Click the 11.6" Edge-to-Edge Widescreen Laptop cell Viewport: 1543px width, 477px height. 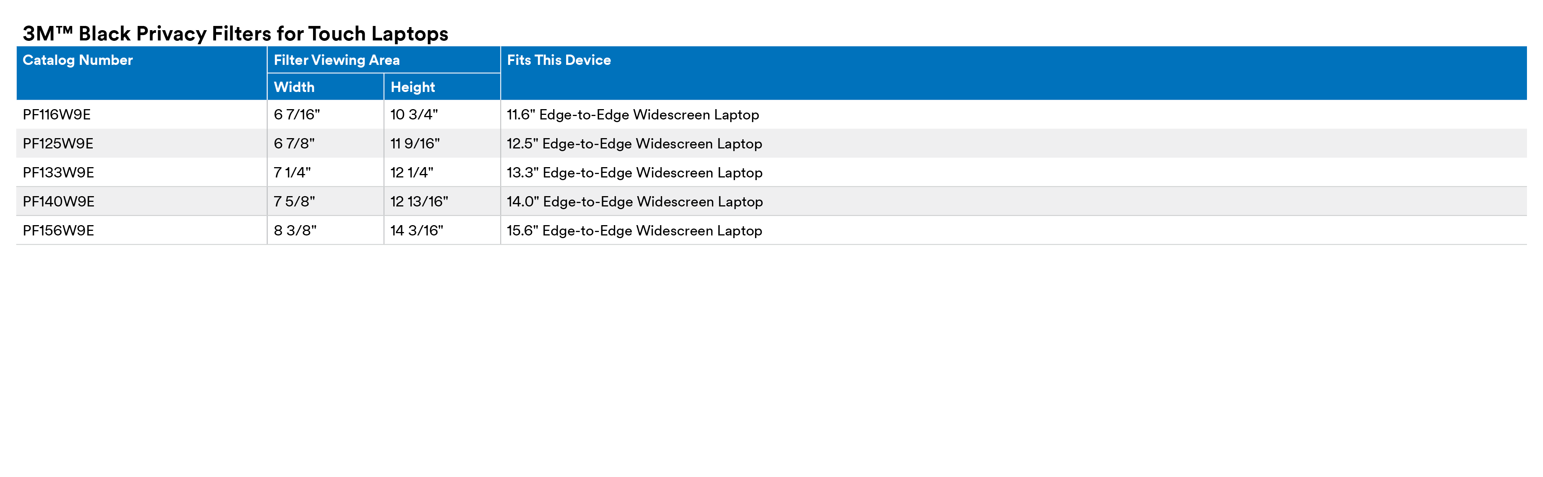633,114
